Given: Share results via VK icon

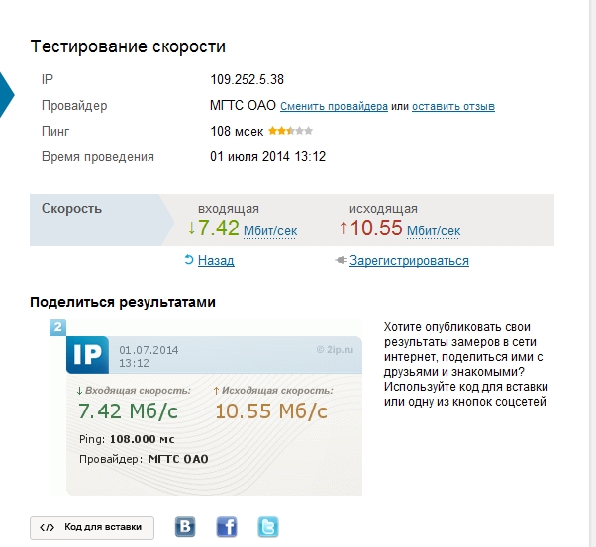Looking at the screenshot, I should [185, 527].
